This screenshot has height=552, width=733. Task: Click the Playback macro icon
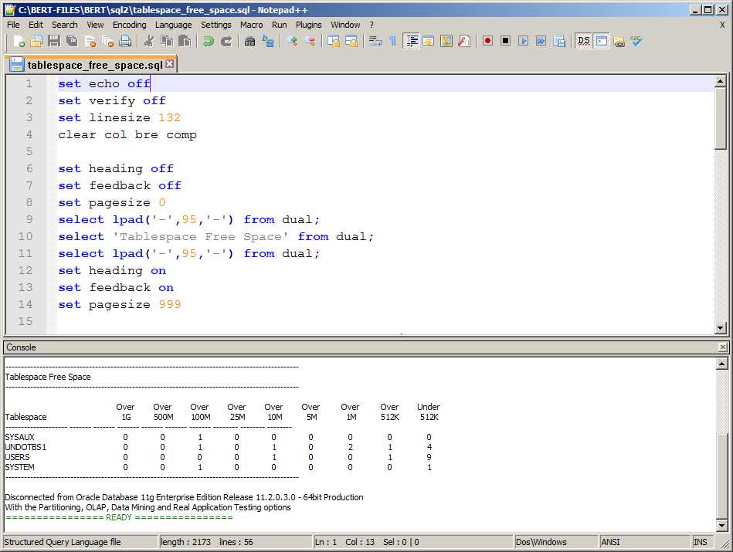523,41
